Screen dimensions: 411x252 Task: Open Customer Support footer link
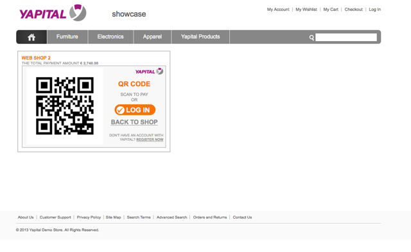[55, 217]
